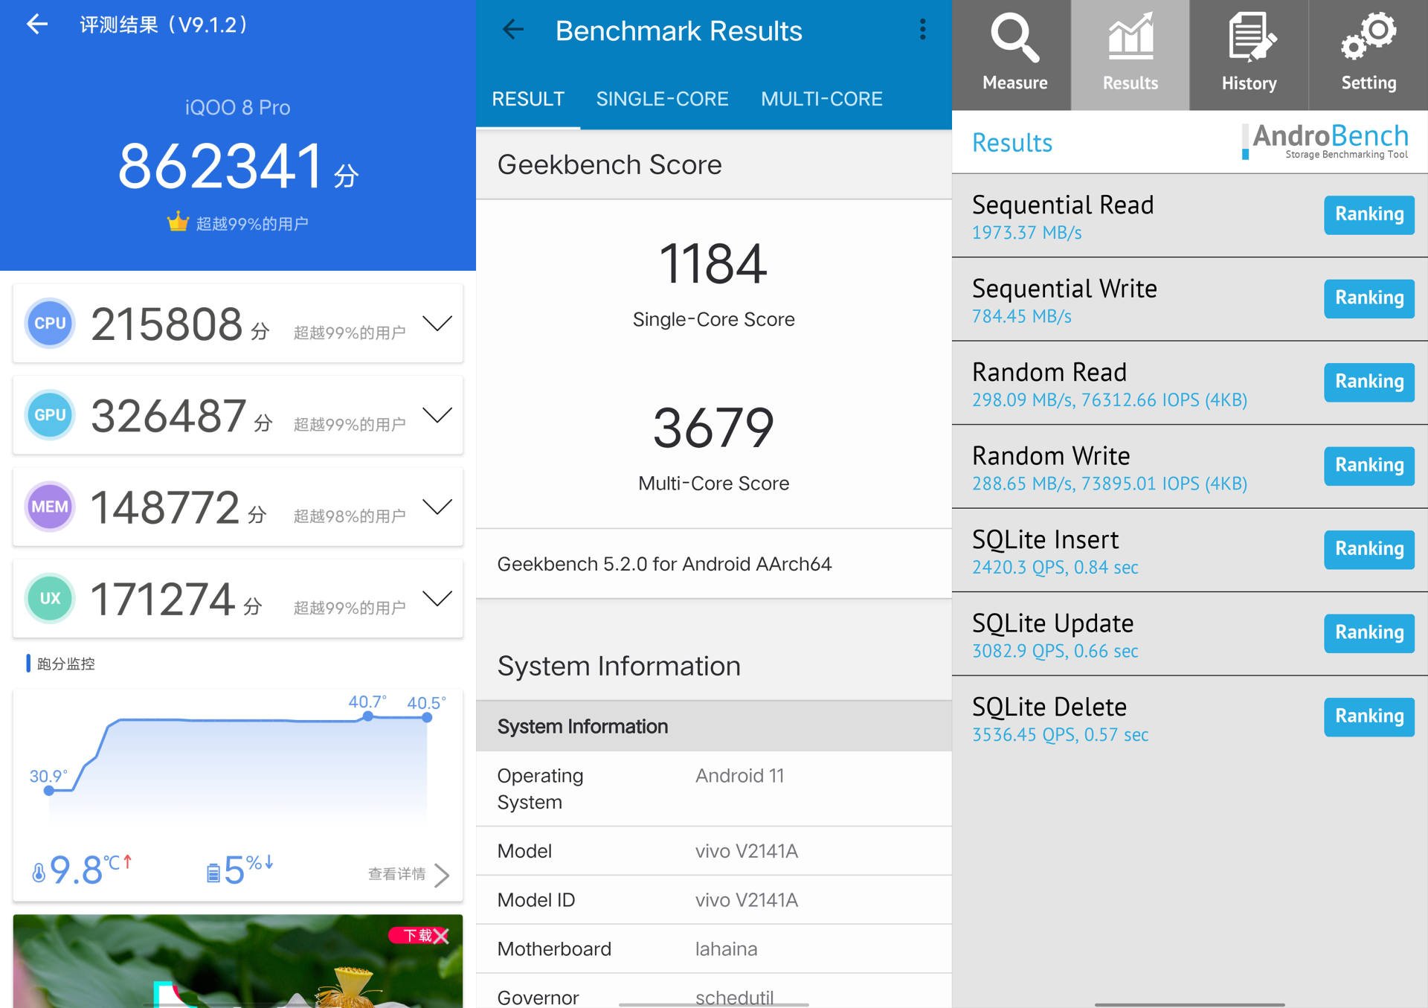Screen dimensions: 1428x1008
Task: Select the MULTI-CORE tab in Geekbench
Action: coord(820,99)
